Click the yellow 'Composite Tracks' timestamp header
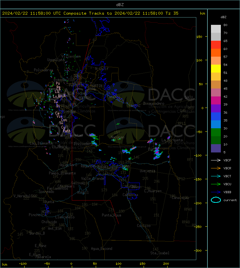240x268 pixels. pyautogui.click(x=90, y=13)
